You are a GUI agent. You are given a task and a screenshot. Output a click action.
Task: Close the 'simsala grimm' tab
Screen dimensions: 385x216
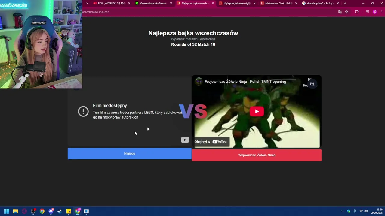pos(338,3)
